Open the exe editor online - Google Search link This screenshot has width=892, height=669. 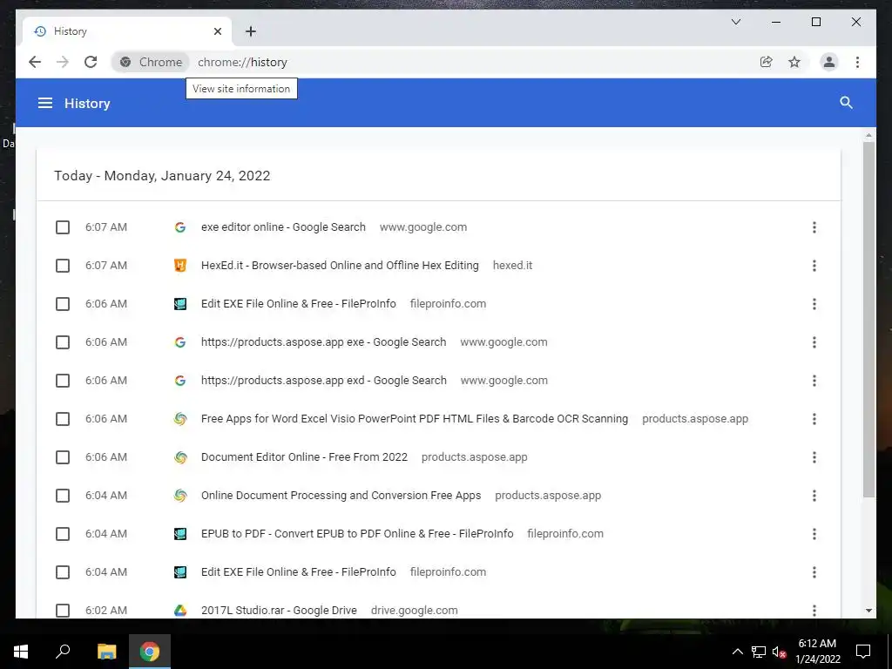coord(283,227)
